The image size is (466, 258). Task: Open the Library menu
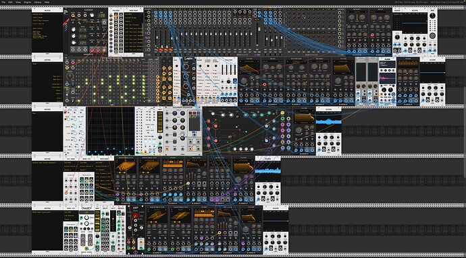tap(38, 2)
